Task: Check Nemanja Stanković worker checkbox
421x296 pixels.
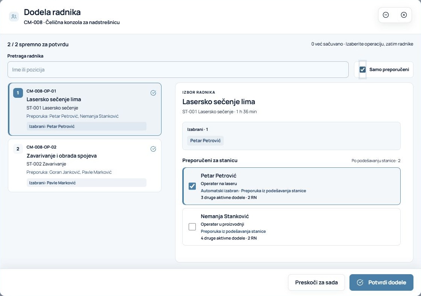Action: pyautogui.click(x=192, y=227)
